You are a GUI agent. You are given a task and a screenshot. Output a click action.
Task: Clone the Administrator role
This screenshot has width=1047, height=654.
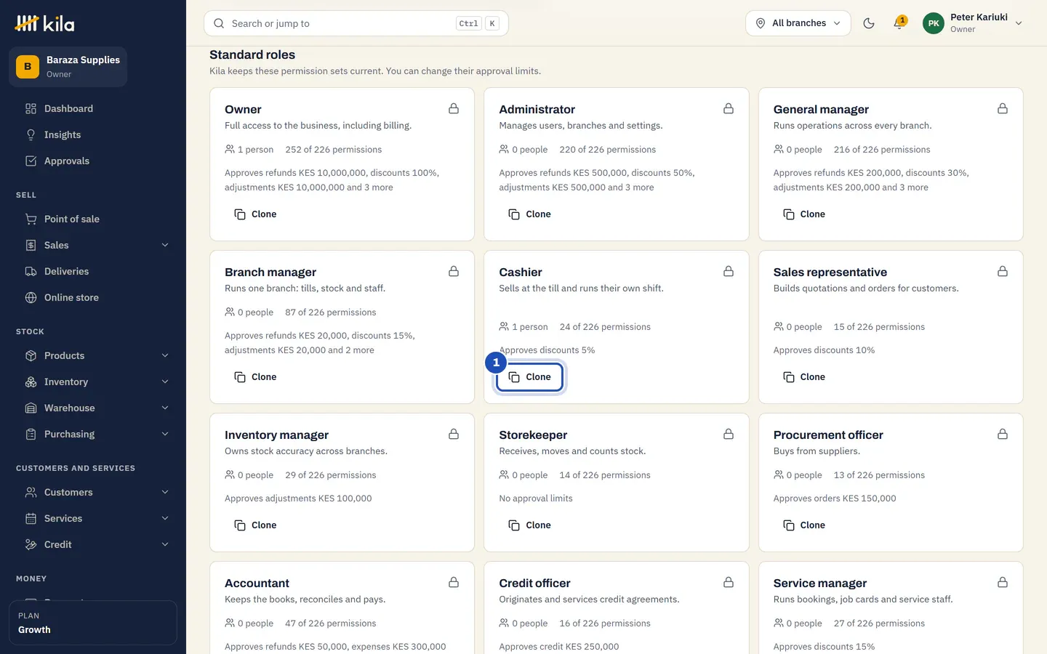529,214
